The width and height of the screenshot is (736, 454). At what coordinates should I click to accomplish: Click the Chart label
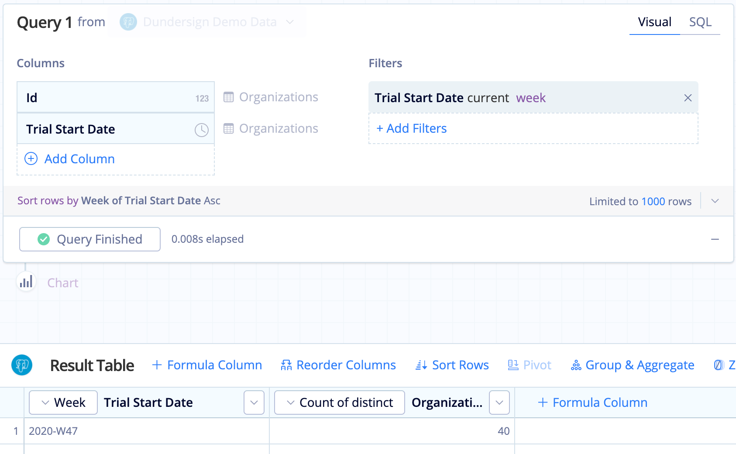pos(63,283)
